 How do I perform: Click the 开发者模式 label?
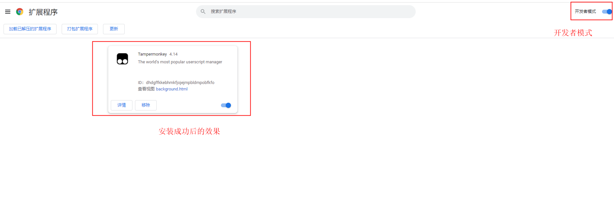point(585,12)
